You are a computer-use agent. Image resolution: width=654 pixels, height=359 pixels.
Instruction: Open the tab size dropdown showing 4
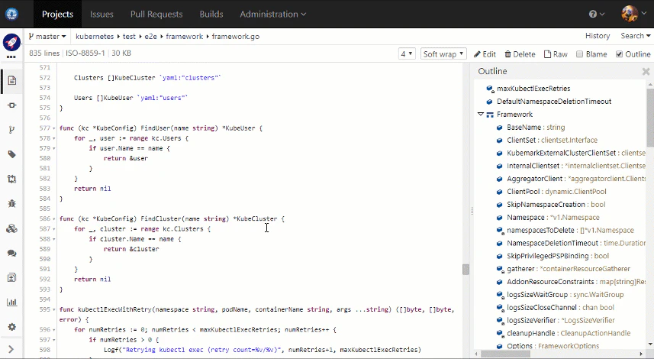point(407,53)
